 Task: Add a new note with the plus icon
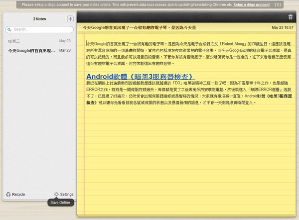click(x=70, y=19)
